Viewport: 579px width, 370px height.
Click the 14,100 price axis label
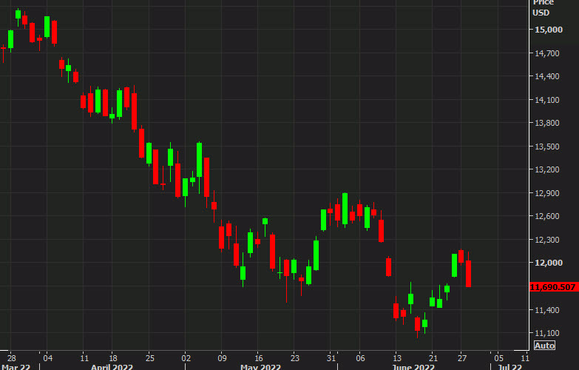tap(547, 100)
